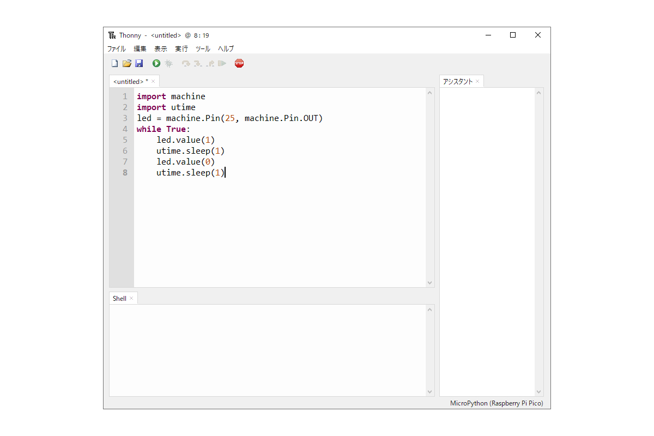
Task: Create a new file with toolbar icon
Action: (114, 64)
